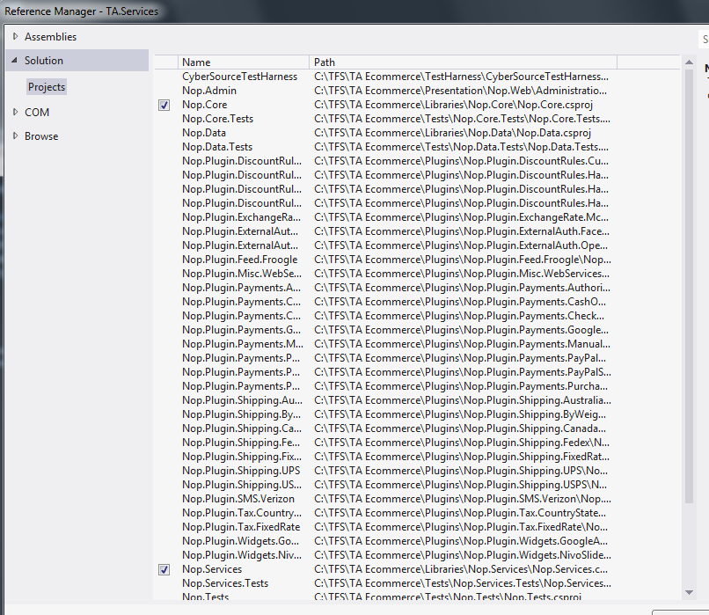Select Nop.Plugin.Widgets.Niv... project
Image resolution: width=709 pixels, height=615 pixels.
pyautogui.click(x=242, y=555)
